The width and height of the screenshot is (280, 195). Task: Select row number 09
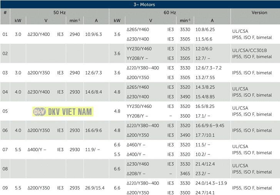5,188
